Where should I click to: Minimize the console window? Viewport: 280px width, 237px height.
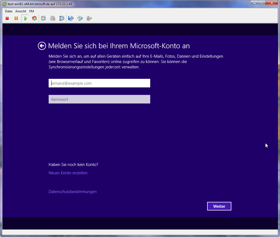tap(254, 3)
